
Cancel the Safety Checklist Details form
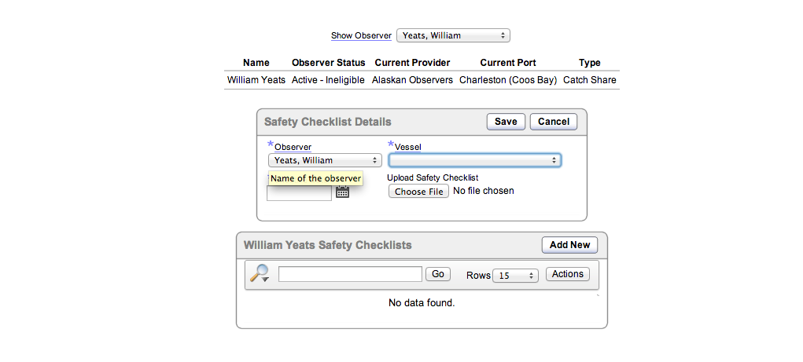point(554,122)
